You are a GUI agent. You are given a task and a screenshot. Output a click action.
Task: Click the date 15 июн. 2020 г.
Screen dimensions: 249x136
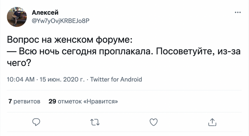(x=62, y=79)
